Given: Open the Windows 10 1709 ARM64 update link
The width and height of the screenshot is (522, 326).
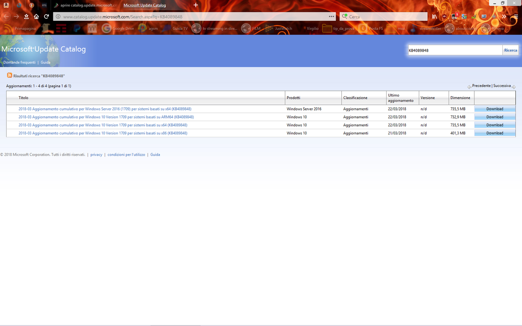Looking at the screenshot, I should (106, 117).
